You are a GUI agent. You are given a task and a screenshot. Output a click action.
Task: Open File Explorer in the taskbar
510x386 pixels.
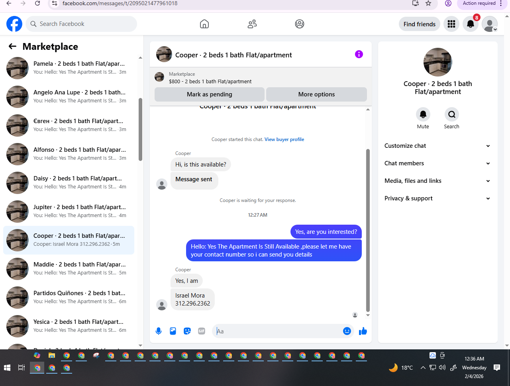click(52, 355)
